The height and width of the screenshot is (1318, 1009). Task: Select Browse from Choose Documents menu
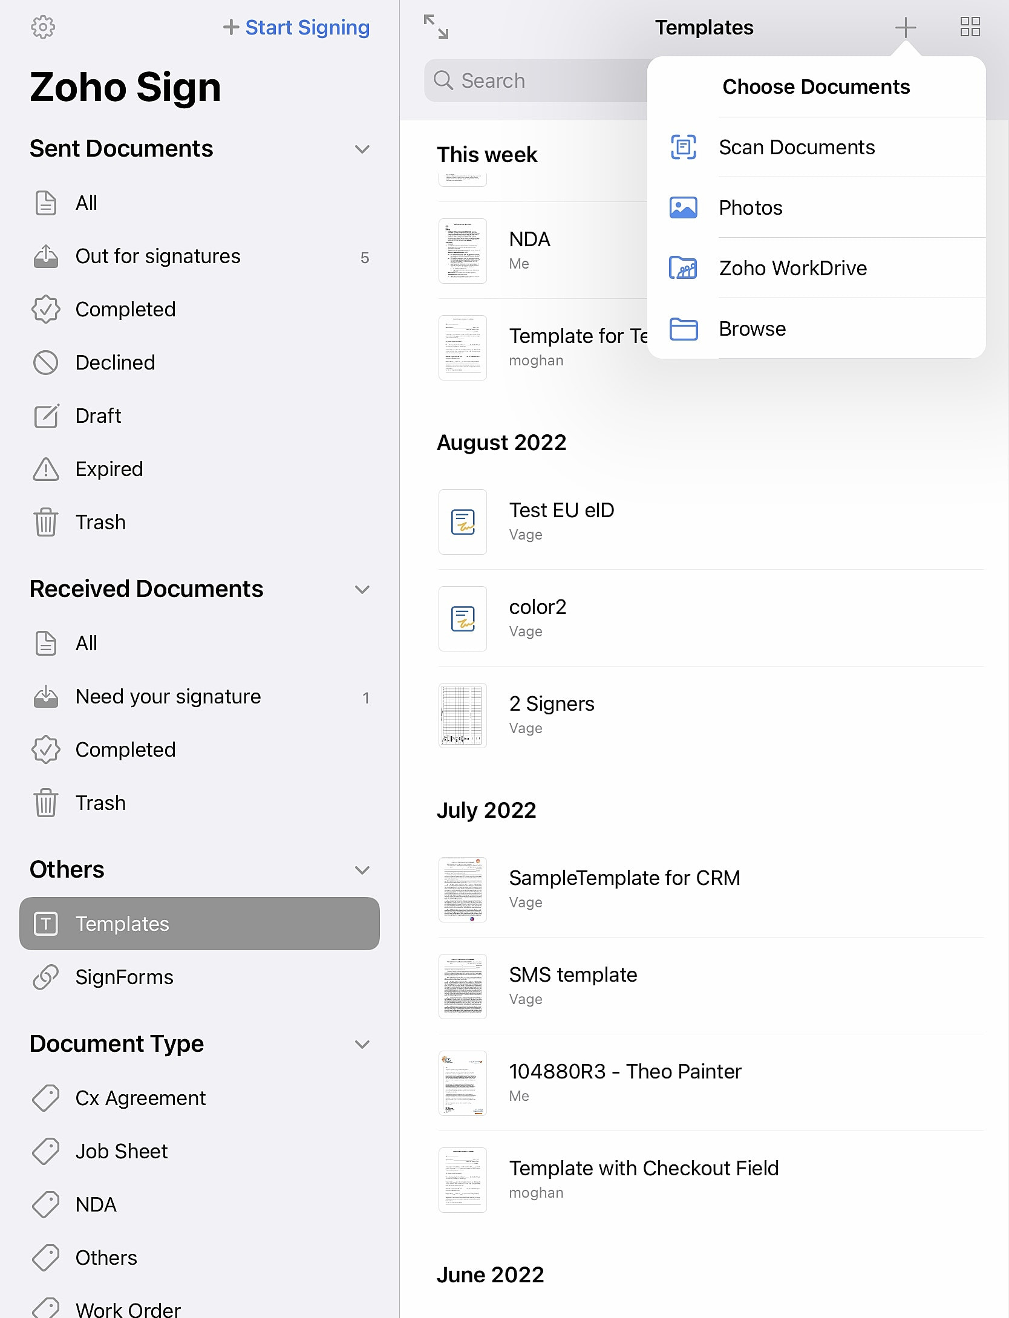coord(753,328)
